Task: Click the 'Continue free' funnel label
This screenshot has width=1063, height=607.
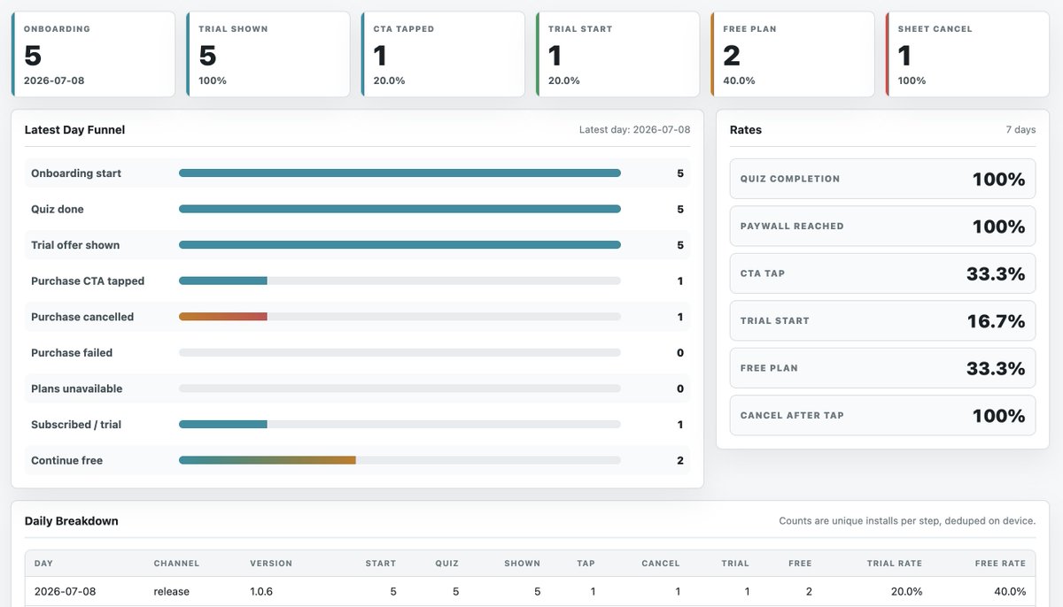Action: point(66,460)
